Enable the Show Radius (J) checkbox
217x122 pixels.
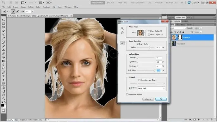point(149,31)
